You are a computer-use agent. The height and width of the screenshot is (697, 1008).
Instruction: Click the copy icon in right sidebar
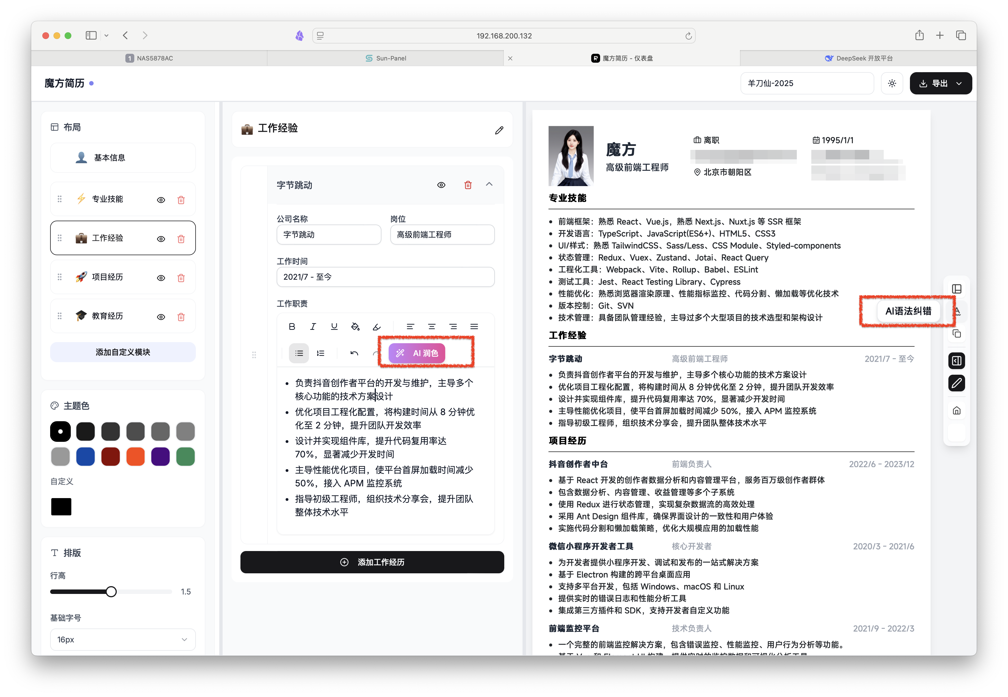[956, 334]
